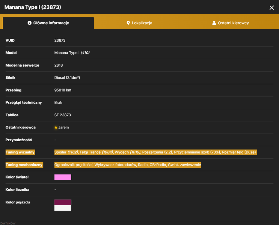Click the burgundy Kolor pojazdu swatch

point(63,202)
